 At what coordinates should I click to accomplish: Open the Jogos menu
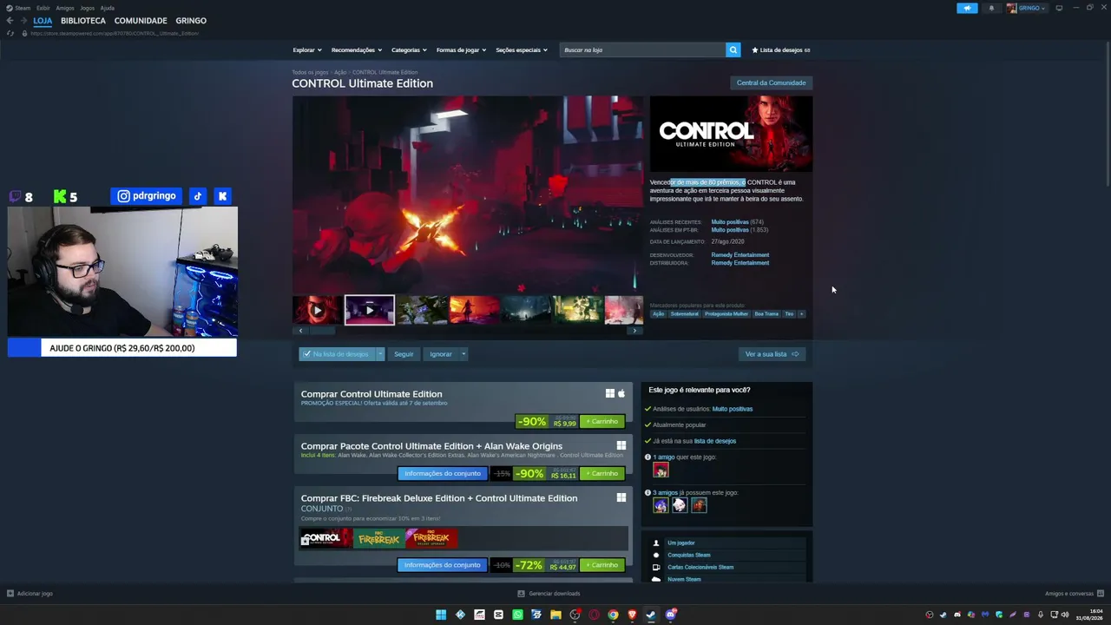(88, 8)
